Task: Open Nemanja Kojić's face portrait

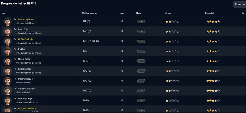Action: point(8,100)
